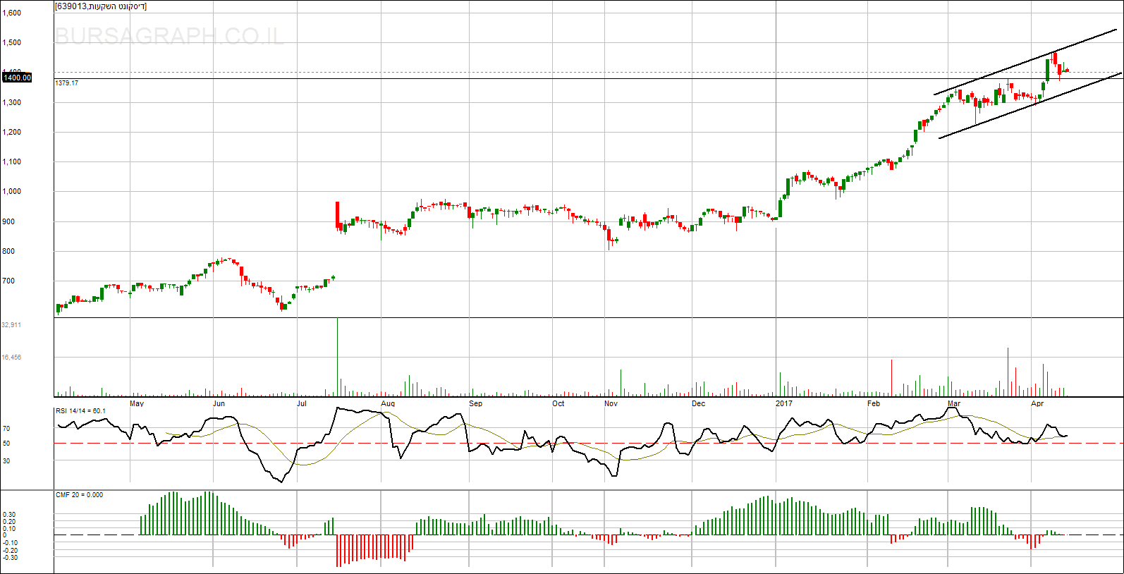Click the 1,600 price axis label

12,13
